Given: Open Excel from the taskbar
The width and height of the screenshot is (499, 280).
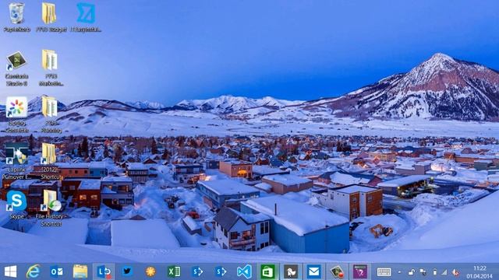Looking at the screenshot, I should pos(174,271).
